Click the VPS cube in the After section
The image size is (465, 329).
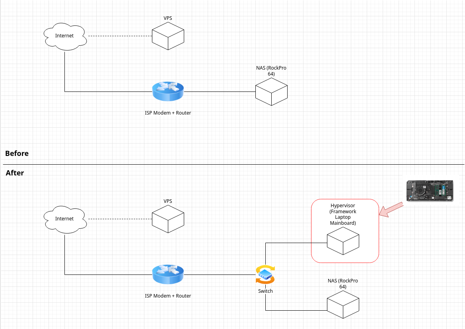coord(167,219)
